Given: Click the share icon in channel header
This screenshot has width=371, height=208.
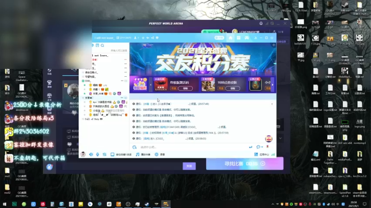Looking at the screenshot, I should 153,38.
